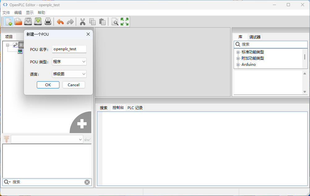Expand the 标准功能类型 library node
Screen dimensions: 310x196
[238, 52]
